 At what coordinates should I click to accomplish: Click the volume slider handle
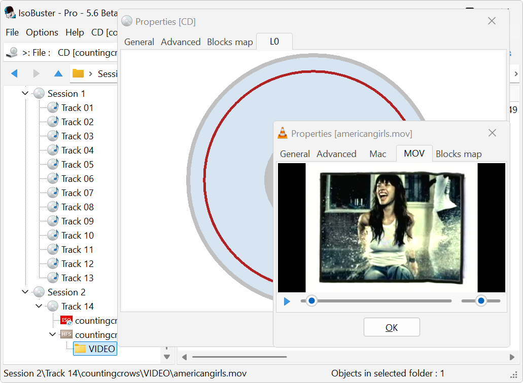(x=481, y=301)
